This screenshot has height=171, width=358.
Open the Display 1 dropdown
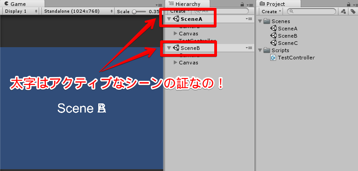click(21, 11)
